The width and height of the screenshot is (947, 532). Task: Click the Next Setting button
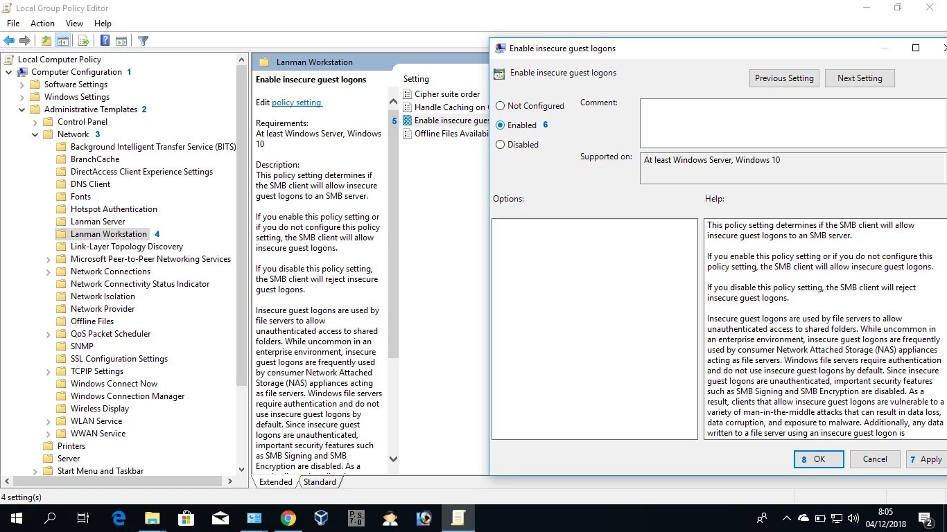[x=860, y=78]
